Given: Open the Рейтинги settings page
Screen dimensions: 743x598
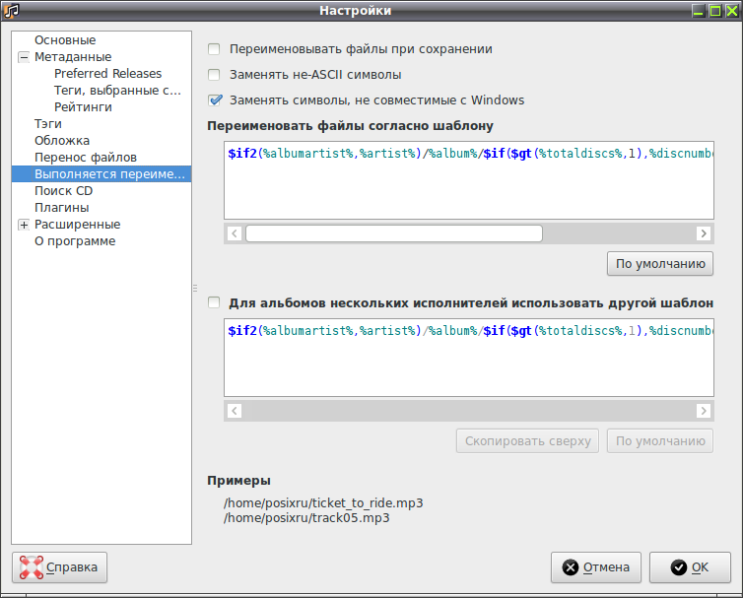Looking at the screenshot, I should click(x=83, y=107).
